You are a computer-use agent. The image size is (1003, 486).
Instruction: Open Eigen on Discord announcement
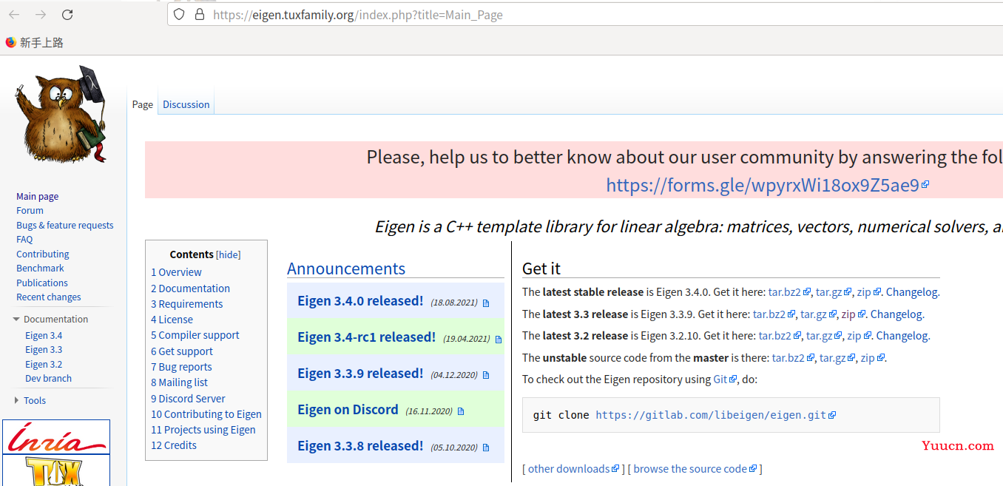pyautogui.click(x=348, y=410)
